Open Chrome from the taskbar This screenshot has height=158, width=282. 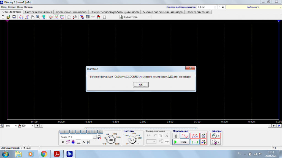(x=44, y=154)
